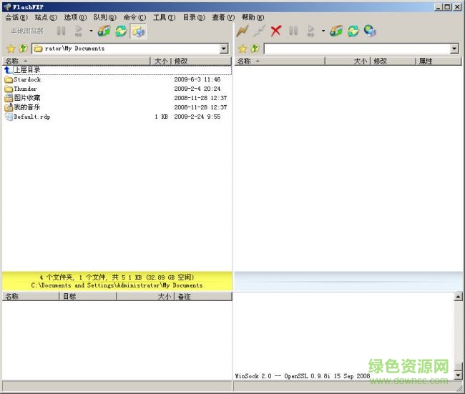
Task: Click the lightning Connect icon
Action: (242, 31)
